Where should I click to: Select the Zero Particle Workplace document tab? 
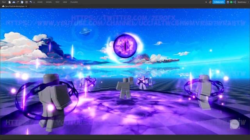(14, 6)
